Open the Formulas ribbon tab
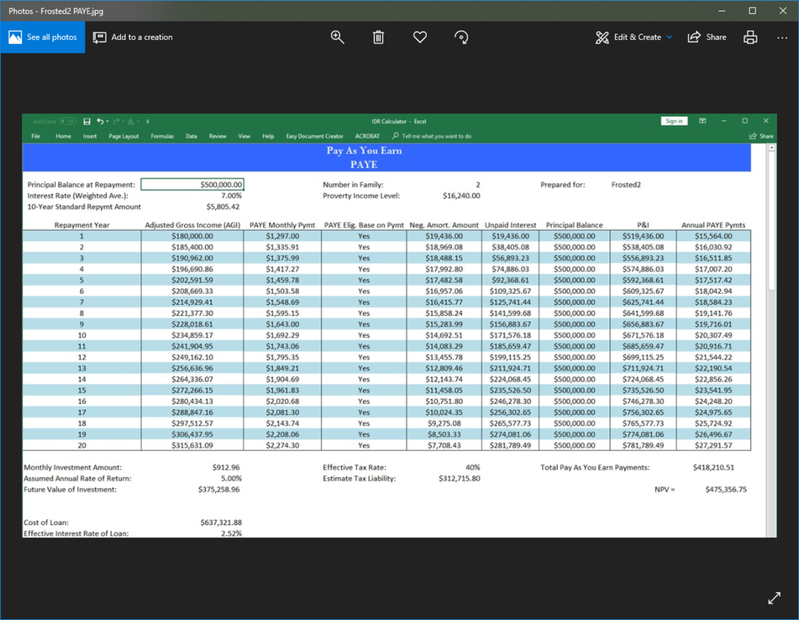 click(x=162, y=136)
